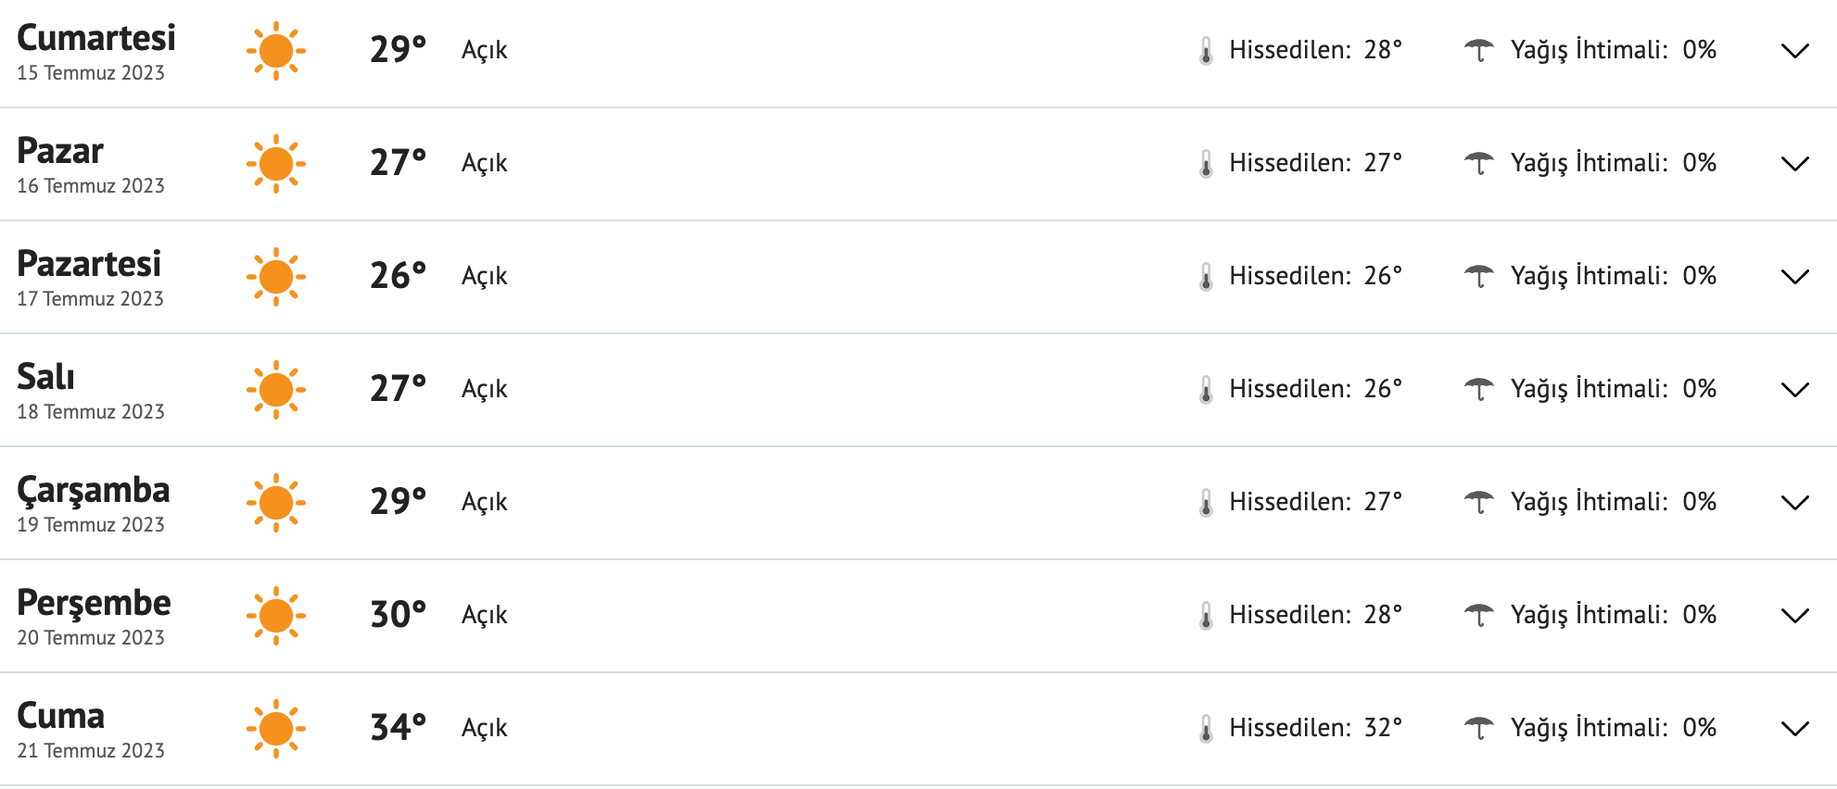Screen dimensions: 1837x789
Task: Click the Çarşamba day heading
Action: (x=94, y=490)
